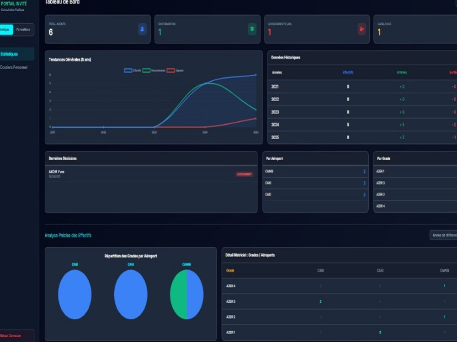Click the AZER 4 row in the matrix table
The height and width of the screenshot is (342, 457).
pyautogui.click(x=340, y=286)
